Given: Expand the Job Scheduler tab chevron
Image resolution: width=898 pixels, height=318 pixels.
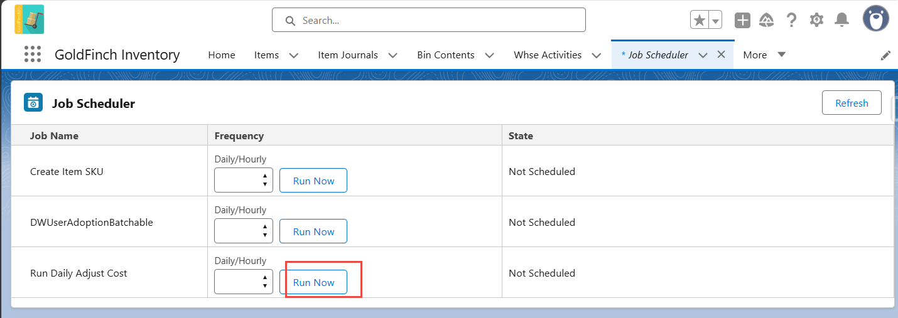Looking at the screenshot, I should (x=703, y=55).
